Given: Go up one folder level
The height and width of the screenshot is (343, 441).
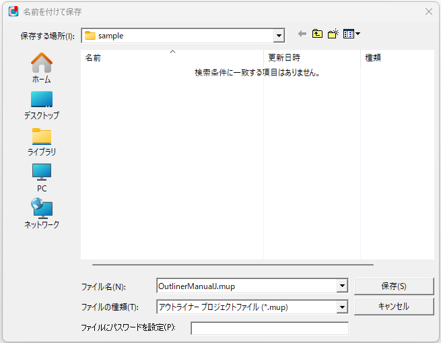Looking at the screenshot, I should tap(317, 34).
